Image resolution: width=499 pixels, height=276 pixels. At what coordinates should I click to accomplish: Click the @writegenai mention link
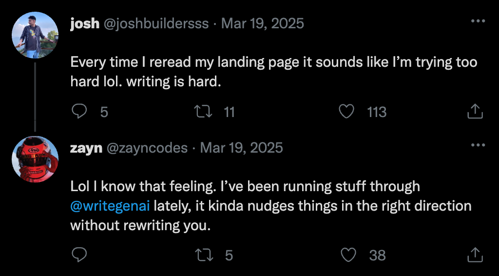(x=110, y=206)
